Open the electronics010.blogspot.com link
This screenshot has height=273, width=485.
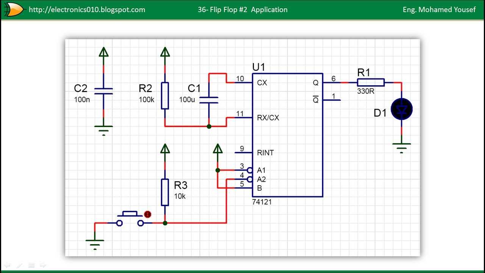(x=87, y=10)
